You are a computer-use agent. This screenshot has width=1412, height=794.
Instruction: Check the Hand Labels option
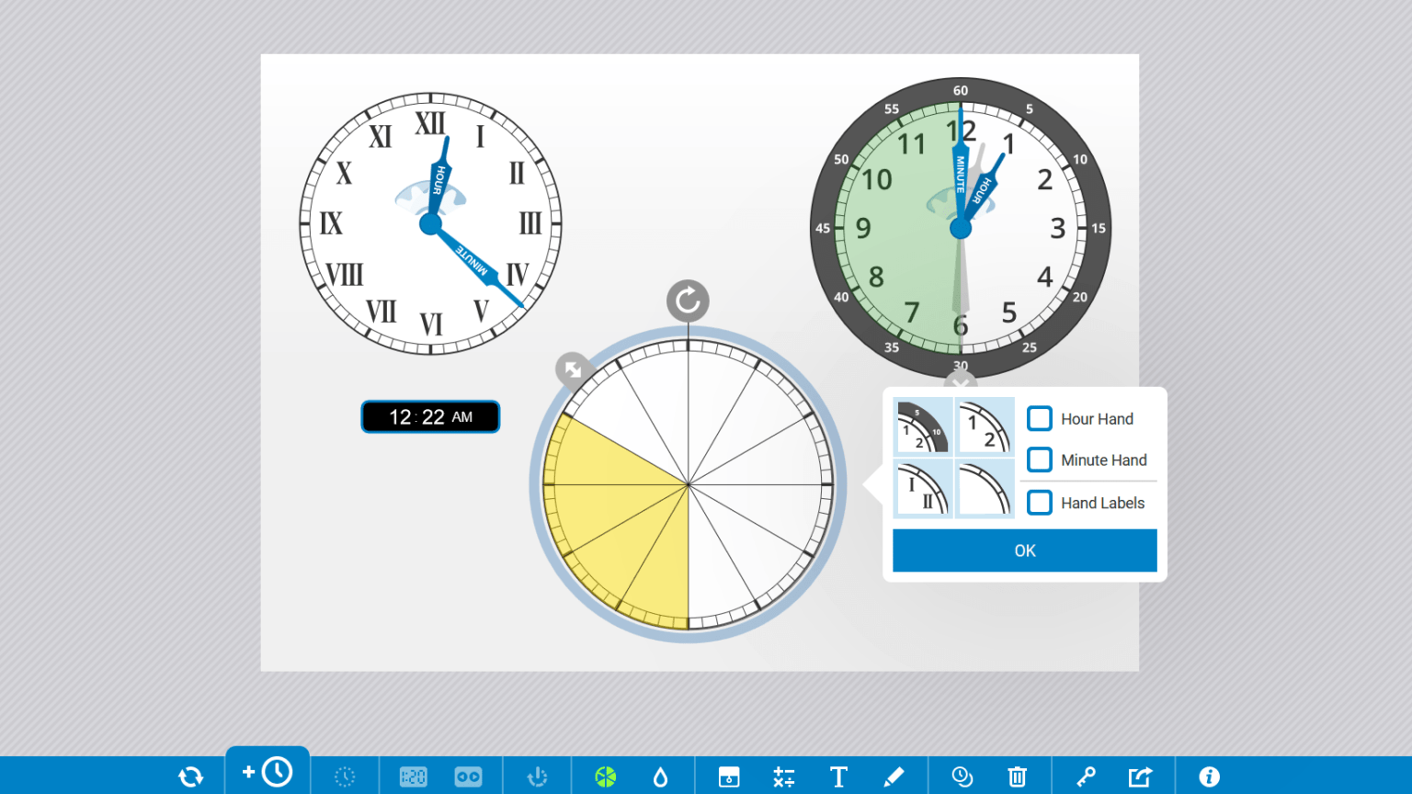1039,503
